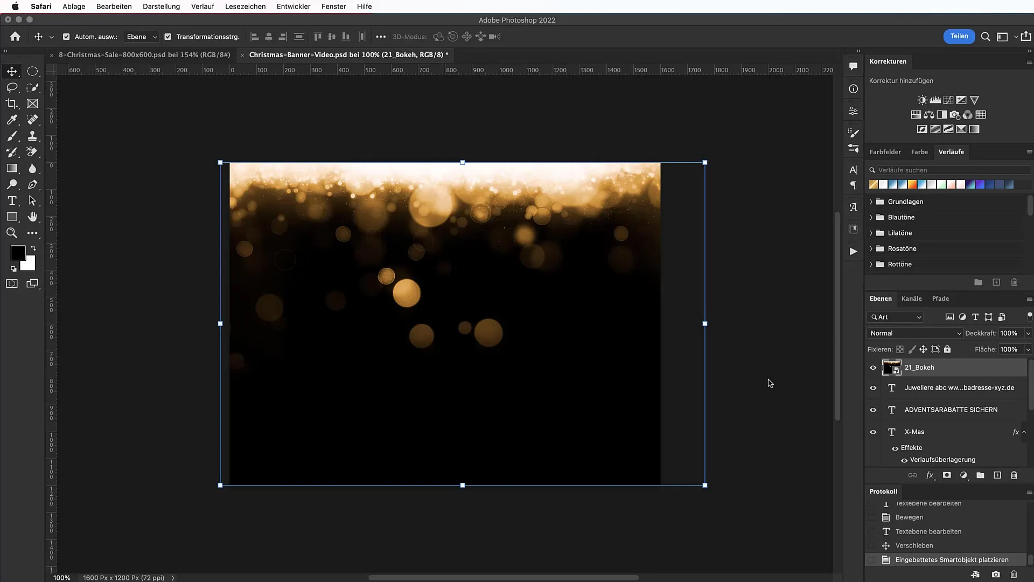The width and height of the screenshot is (1034, 582).
Task: Toggle visibility of X-Mas layer
Action: tap(873, 431)
